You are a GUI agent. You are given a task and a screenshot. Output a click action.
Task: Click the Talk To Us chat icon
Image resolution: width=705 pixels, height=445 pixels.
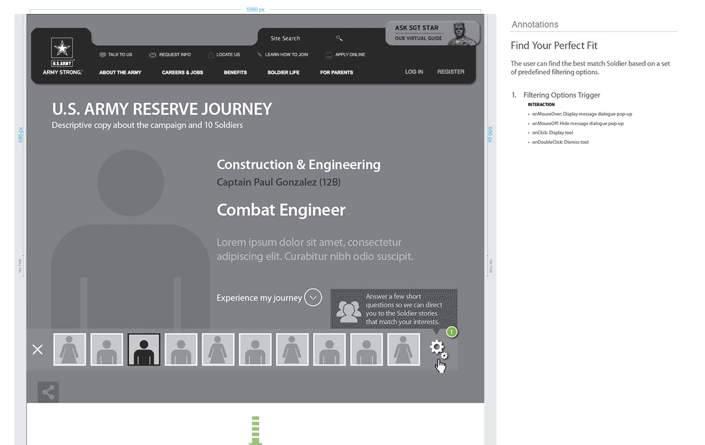point(102,55)
